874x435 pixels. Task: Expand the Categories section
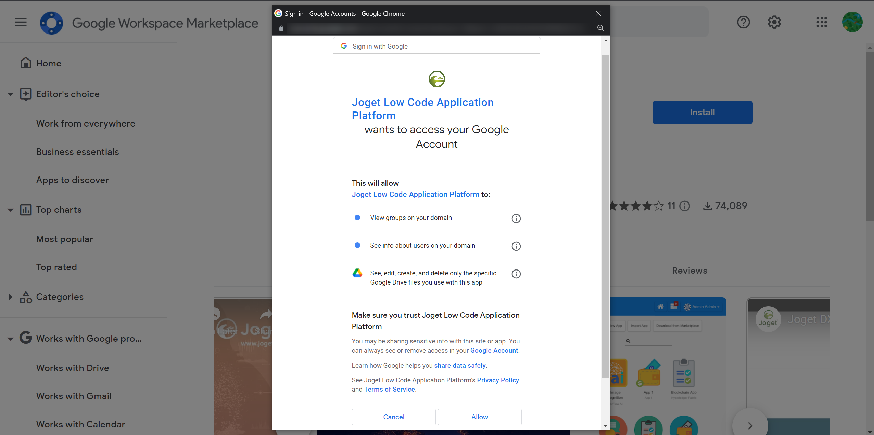[x=11, y=297]
